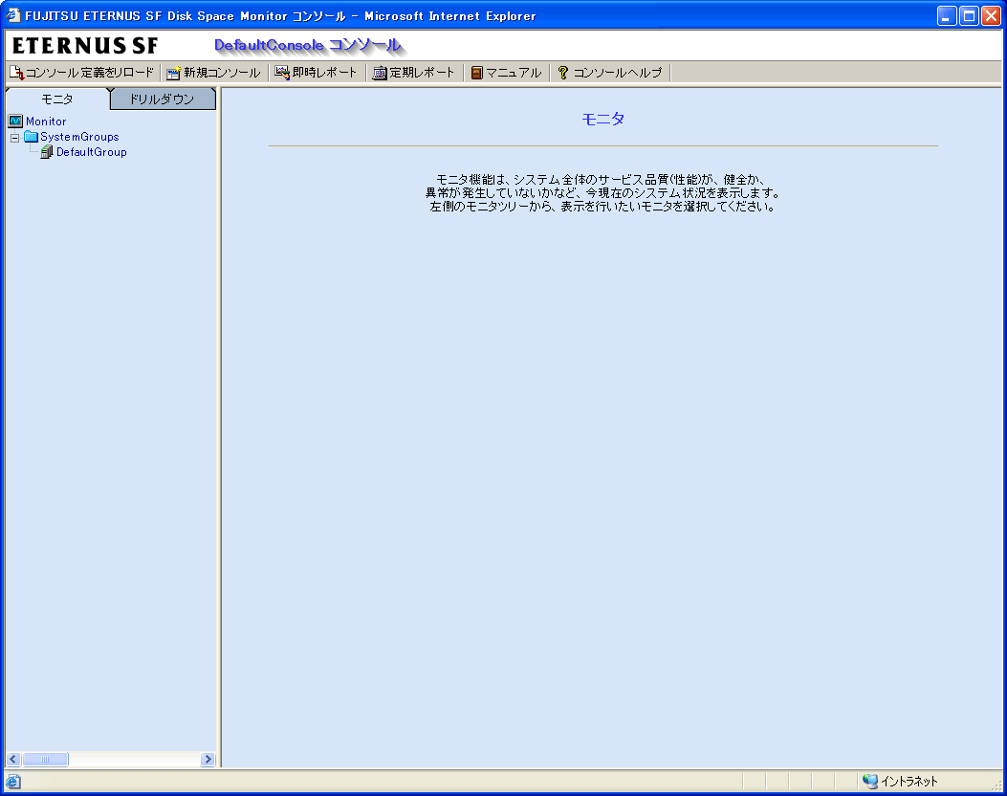This screenshot has height=796, width=1007.
Task: Click the blue モニタ page heading
Action: click(x=603, y=119)
